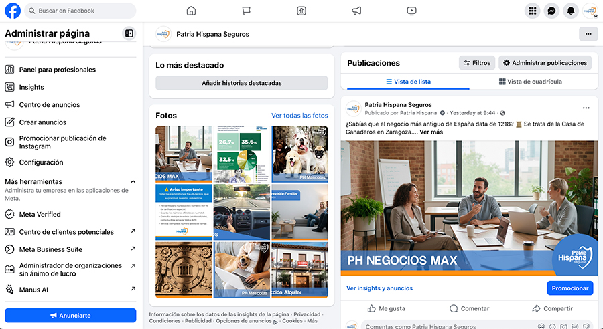Click the Facebook logo
Screen dimensions: 603x329
(x=13, y=11)
